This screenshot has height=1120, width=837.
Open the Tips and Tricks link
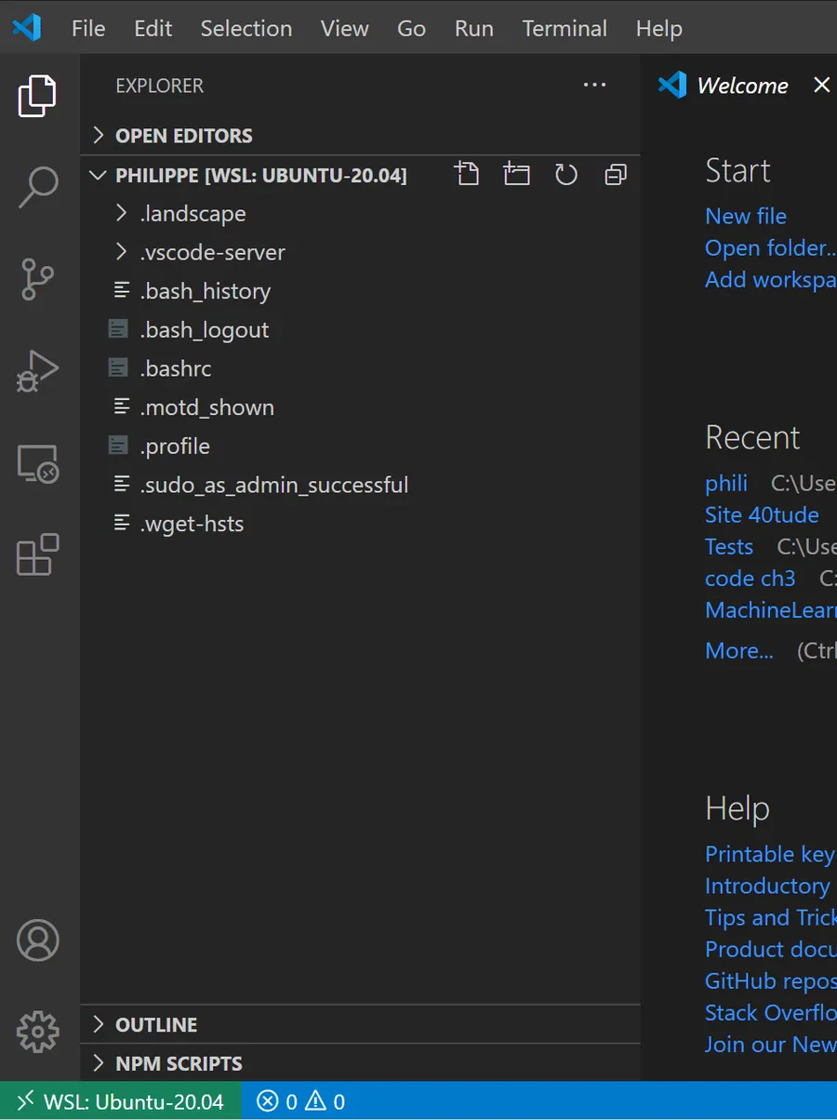[x=770, y=917]
